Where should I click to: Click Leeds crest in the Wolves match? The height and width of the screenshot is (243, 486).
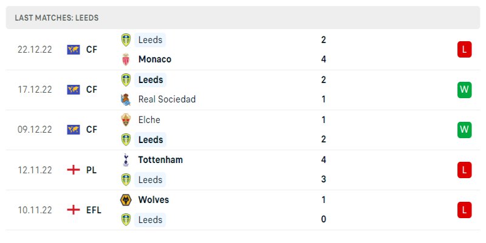click(126, 219)
